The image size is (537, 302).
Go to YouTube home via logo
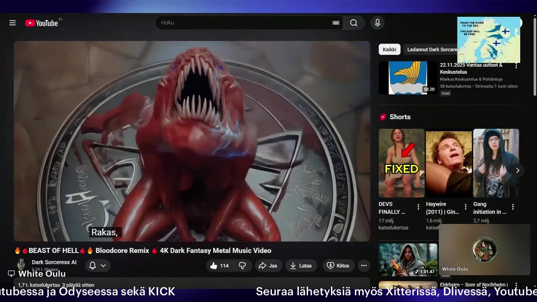pos(41,23)
